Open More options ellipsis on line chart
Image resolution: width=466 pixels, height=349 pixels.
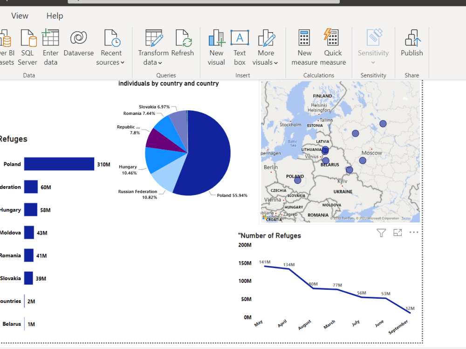(x=414, y=232)
